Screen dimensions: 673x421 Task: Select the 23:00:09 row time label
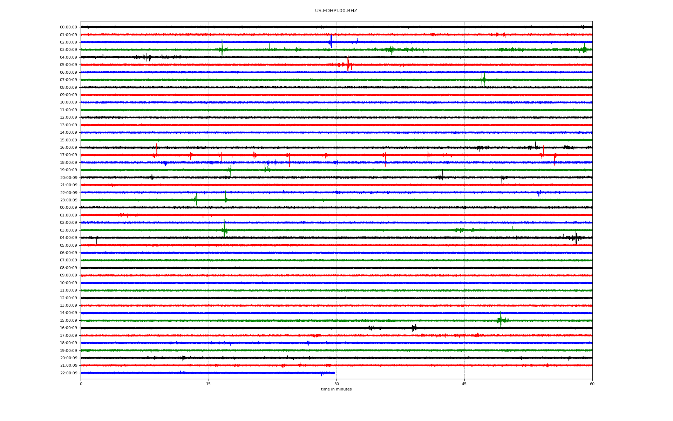point(68,200)
